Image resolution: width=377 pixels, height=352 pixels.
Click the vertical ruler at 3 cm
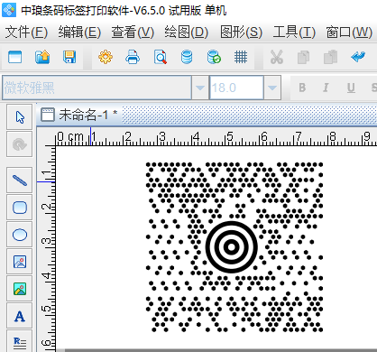pyautogui.click(x=46, y=241)
